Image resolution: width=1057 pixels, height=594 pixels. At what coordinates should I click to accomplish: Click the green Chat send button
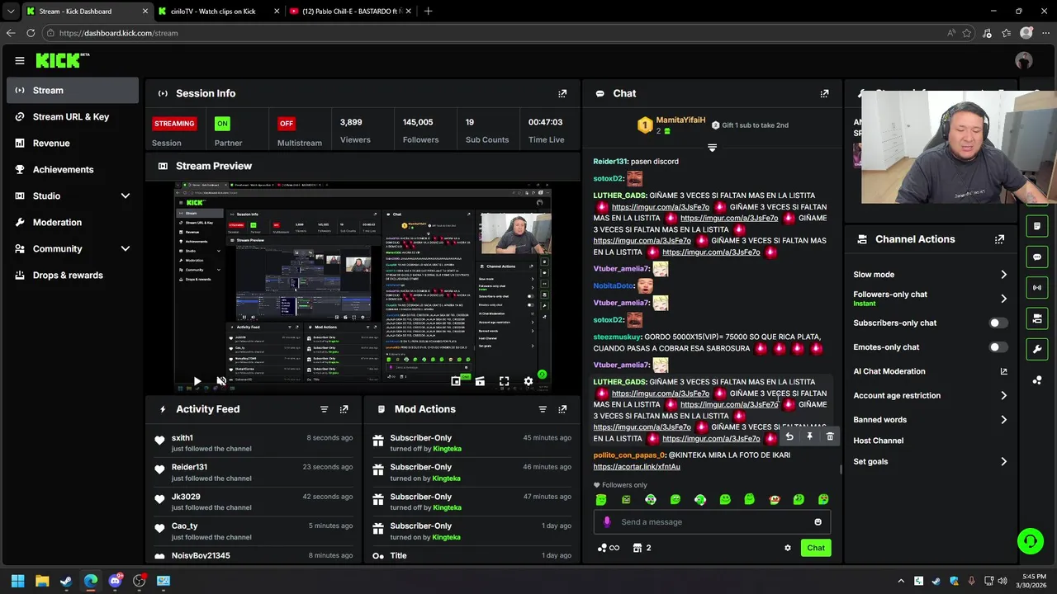tap(816, 548)
